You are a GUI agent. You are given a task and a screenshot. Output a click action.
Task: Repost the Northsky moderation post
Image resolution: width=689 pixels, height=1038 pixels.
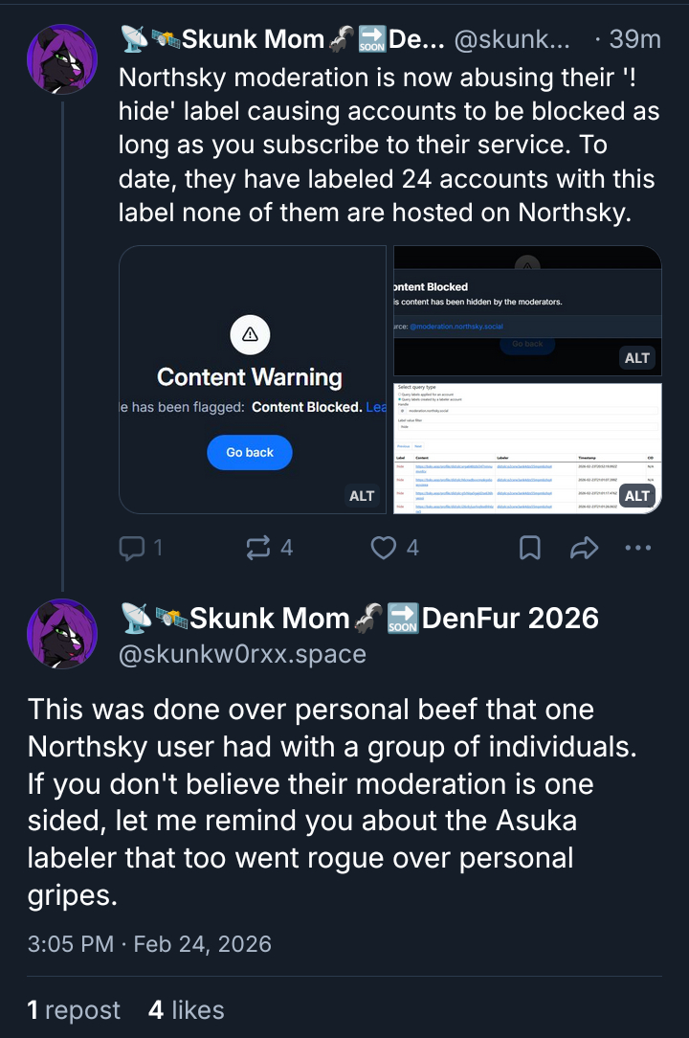click(258, 548)
